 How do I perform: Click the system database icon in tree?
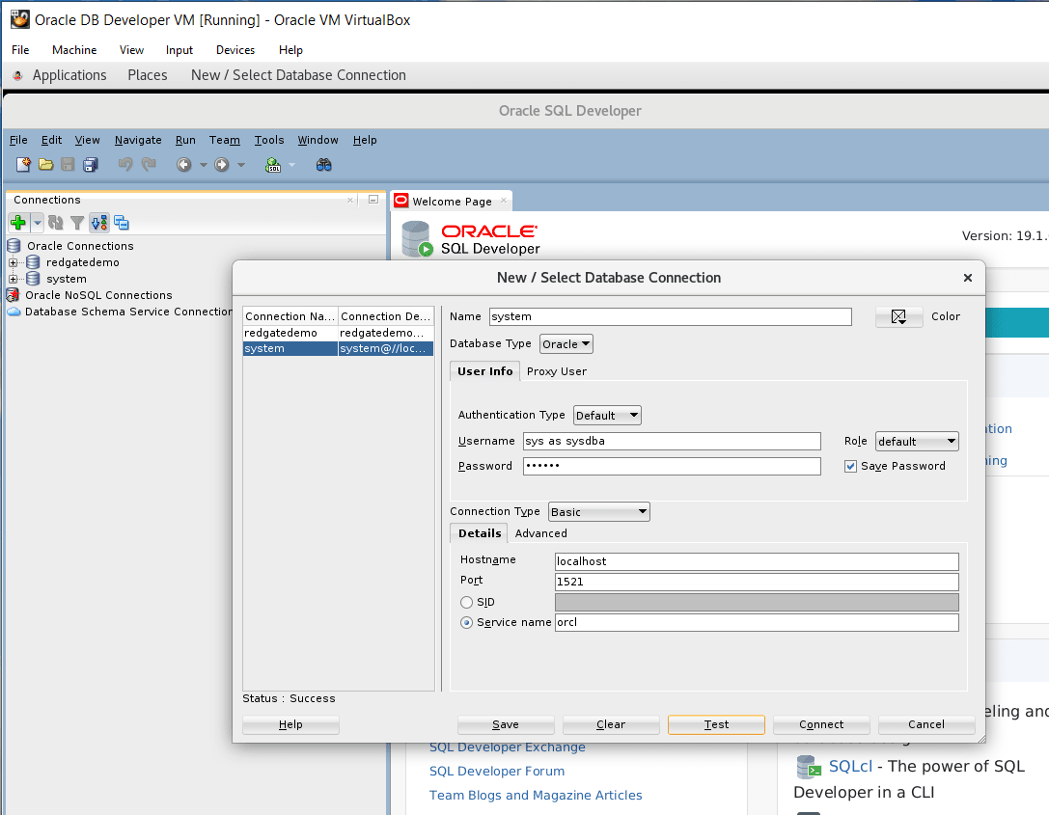33,279
